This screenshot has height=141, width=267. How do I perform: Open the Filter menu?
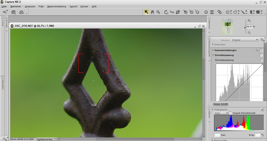[41, 7]
